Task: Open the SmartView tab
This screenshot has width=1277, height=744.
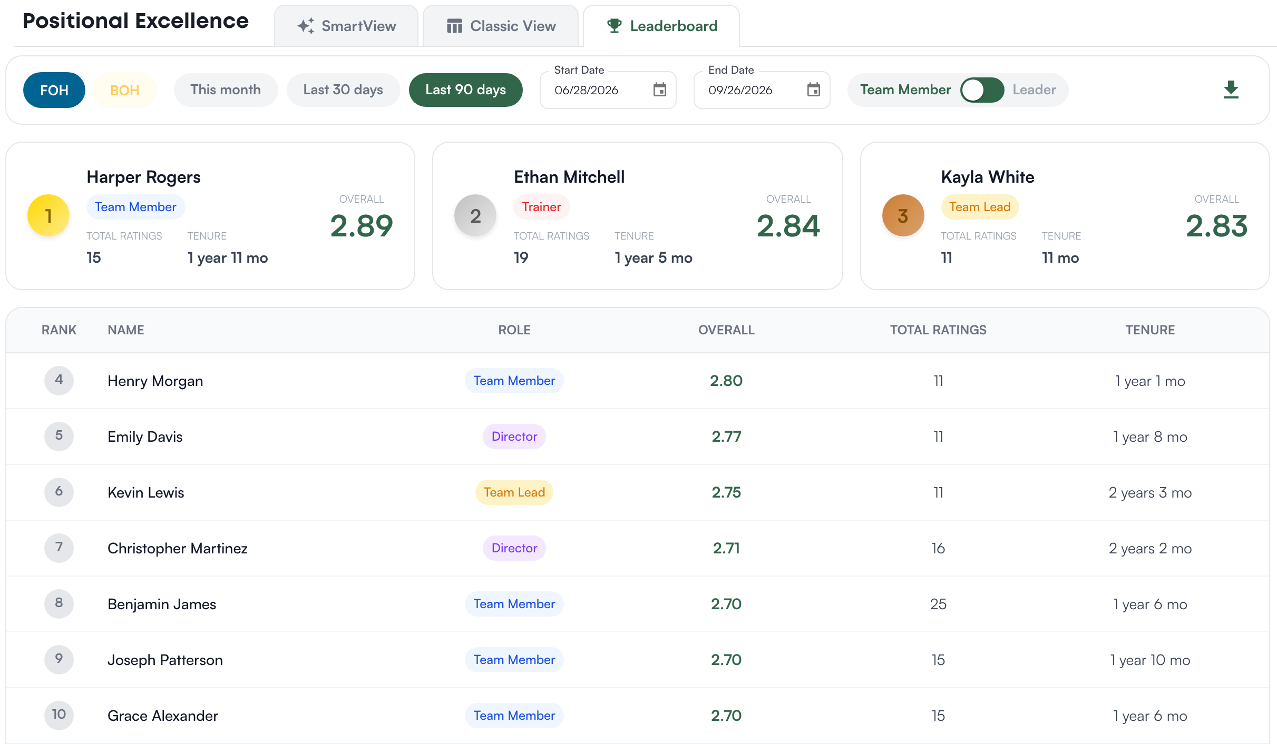Action: pos(346,26)
